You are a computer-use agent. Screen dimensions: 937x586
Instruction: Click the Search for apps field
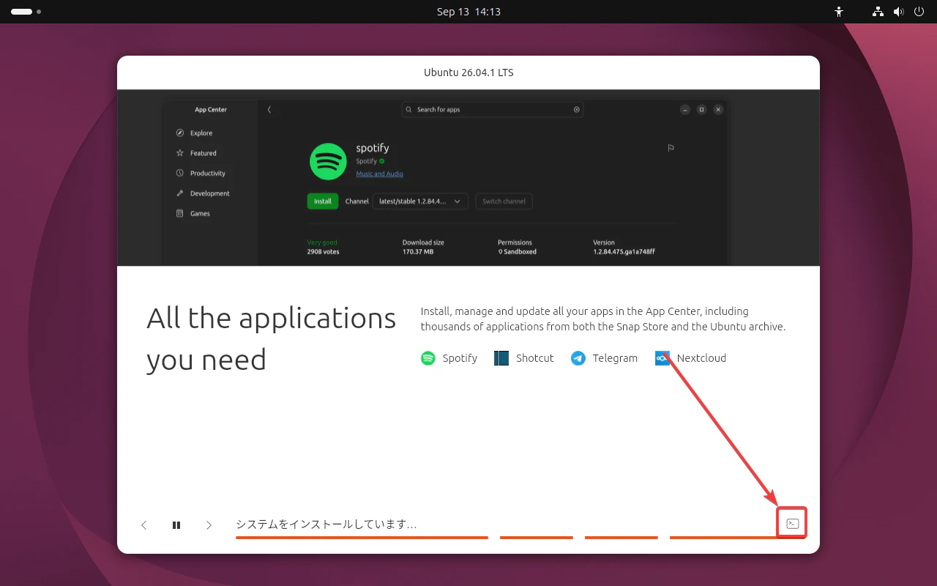[x=493, y=110]
